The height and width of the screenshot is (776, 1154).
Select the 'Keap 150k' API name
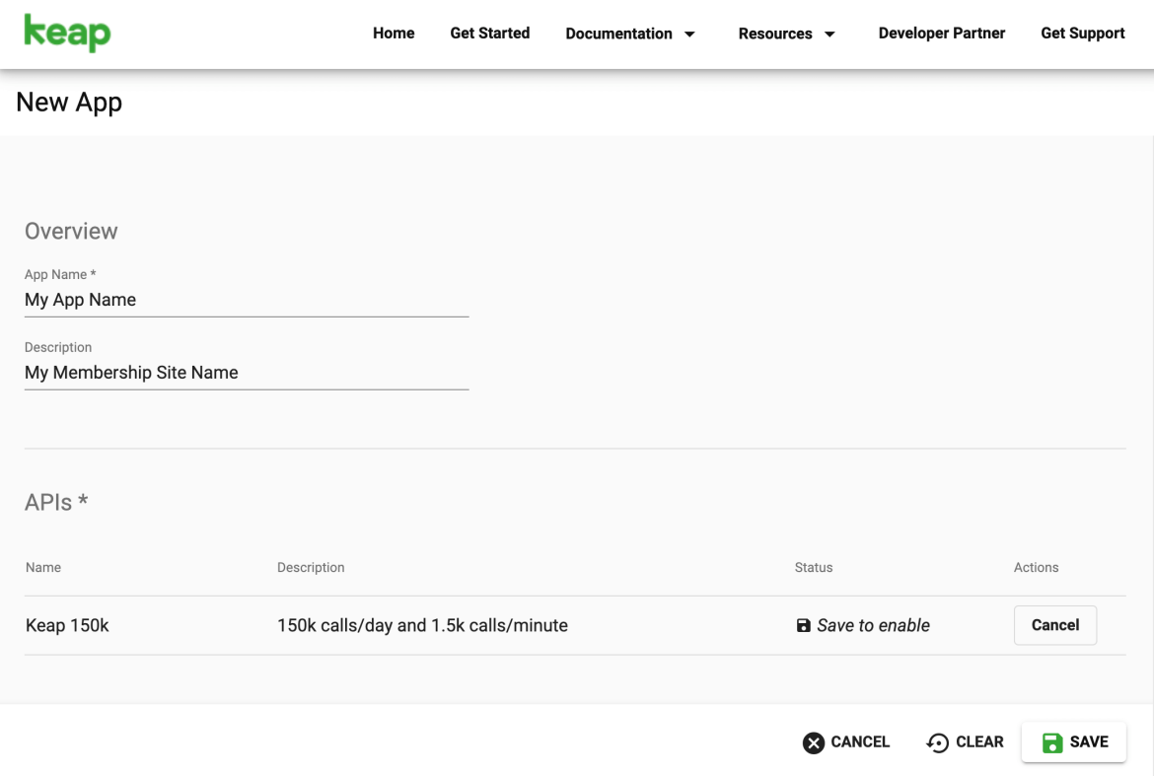tap(67, 624)
